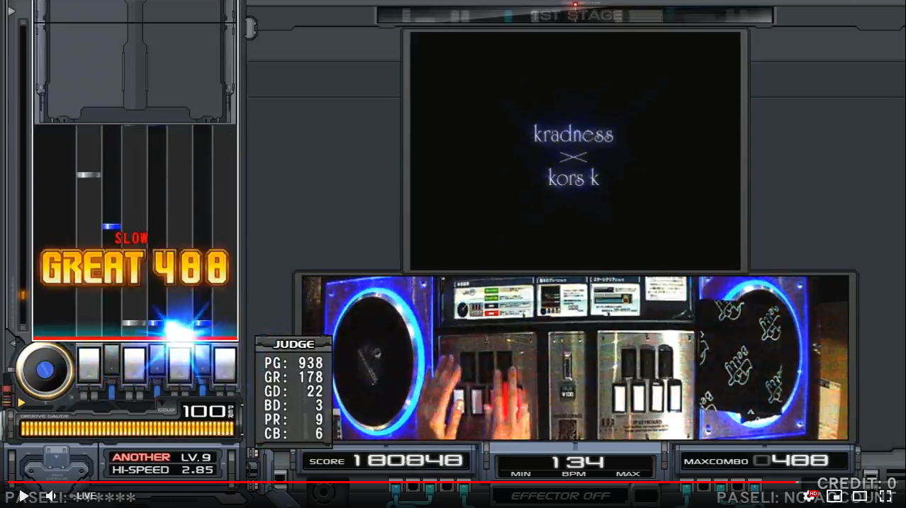Click the play button in the video player
Image resolution: width=906 pixels, height=508 pixels.
pos(23,496)
